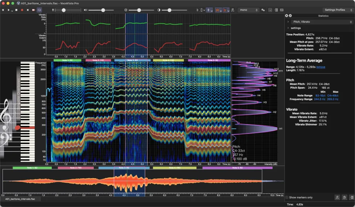Open the Pitch, Vibrato selector dropdown
The height and width of the screenshot is (207, 355).
coord(322,22)
